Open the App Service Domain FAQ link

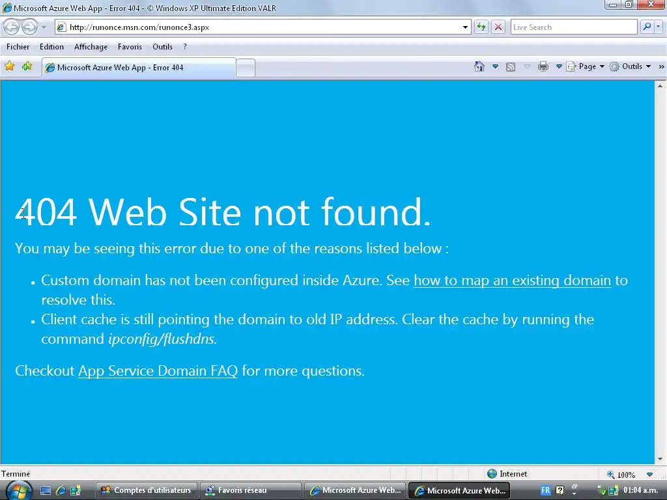pyautogui.click(x=158, y=370)
